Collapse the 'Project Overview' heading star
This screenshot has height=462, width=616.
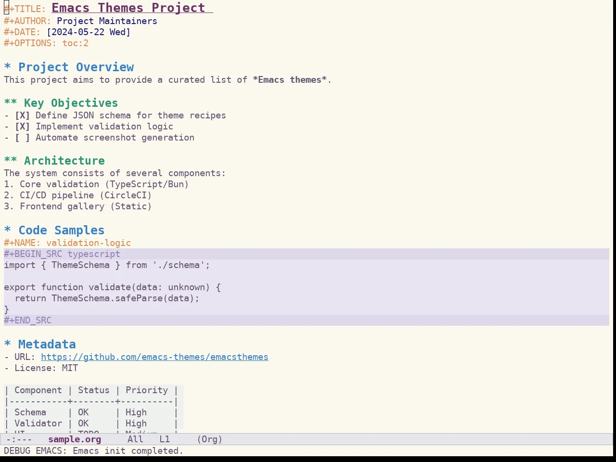(x=7, y=67)
